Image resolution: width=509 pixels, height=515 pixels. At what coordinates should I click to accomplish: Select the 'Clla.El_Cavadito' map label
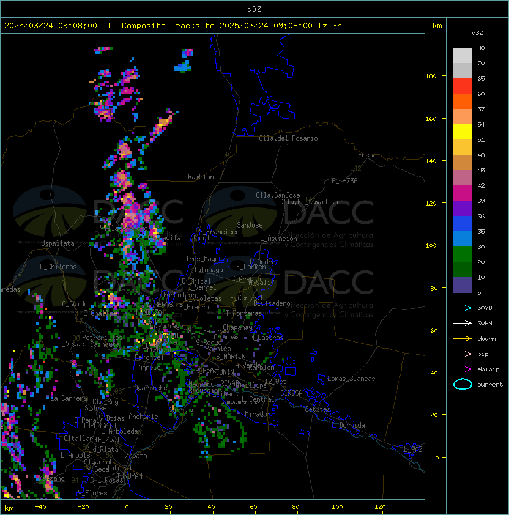(308, 202)
